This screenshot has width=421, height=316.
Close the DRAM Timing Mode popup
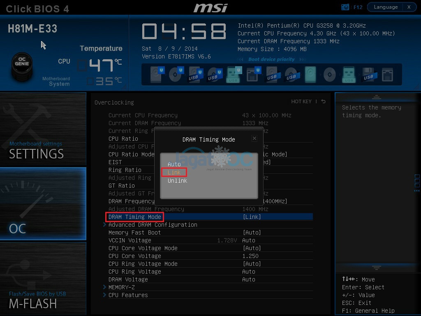click(x=254, y=138)
